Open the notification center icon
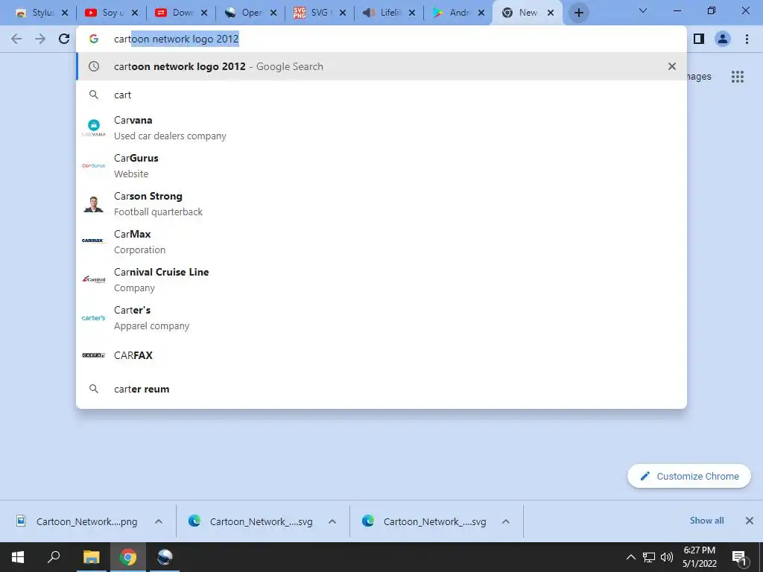This screenshot has width=763, height=572. tap(740, 557)
